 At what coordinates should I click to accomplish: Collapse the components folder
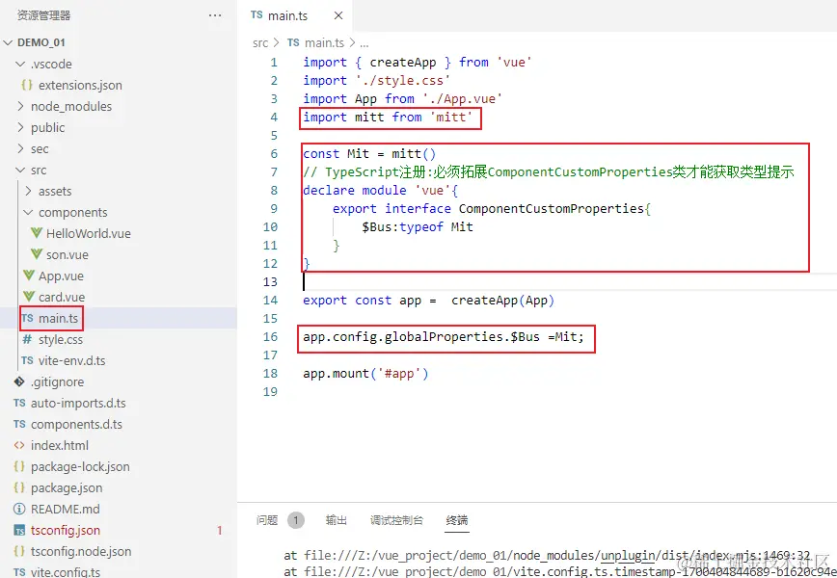[x=28, y=212]
